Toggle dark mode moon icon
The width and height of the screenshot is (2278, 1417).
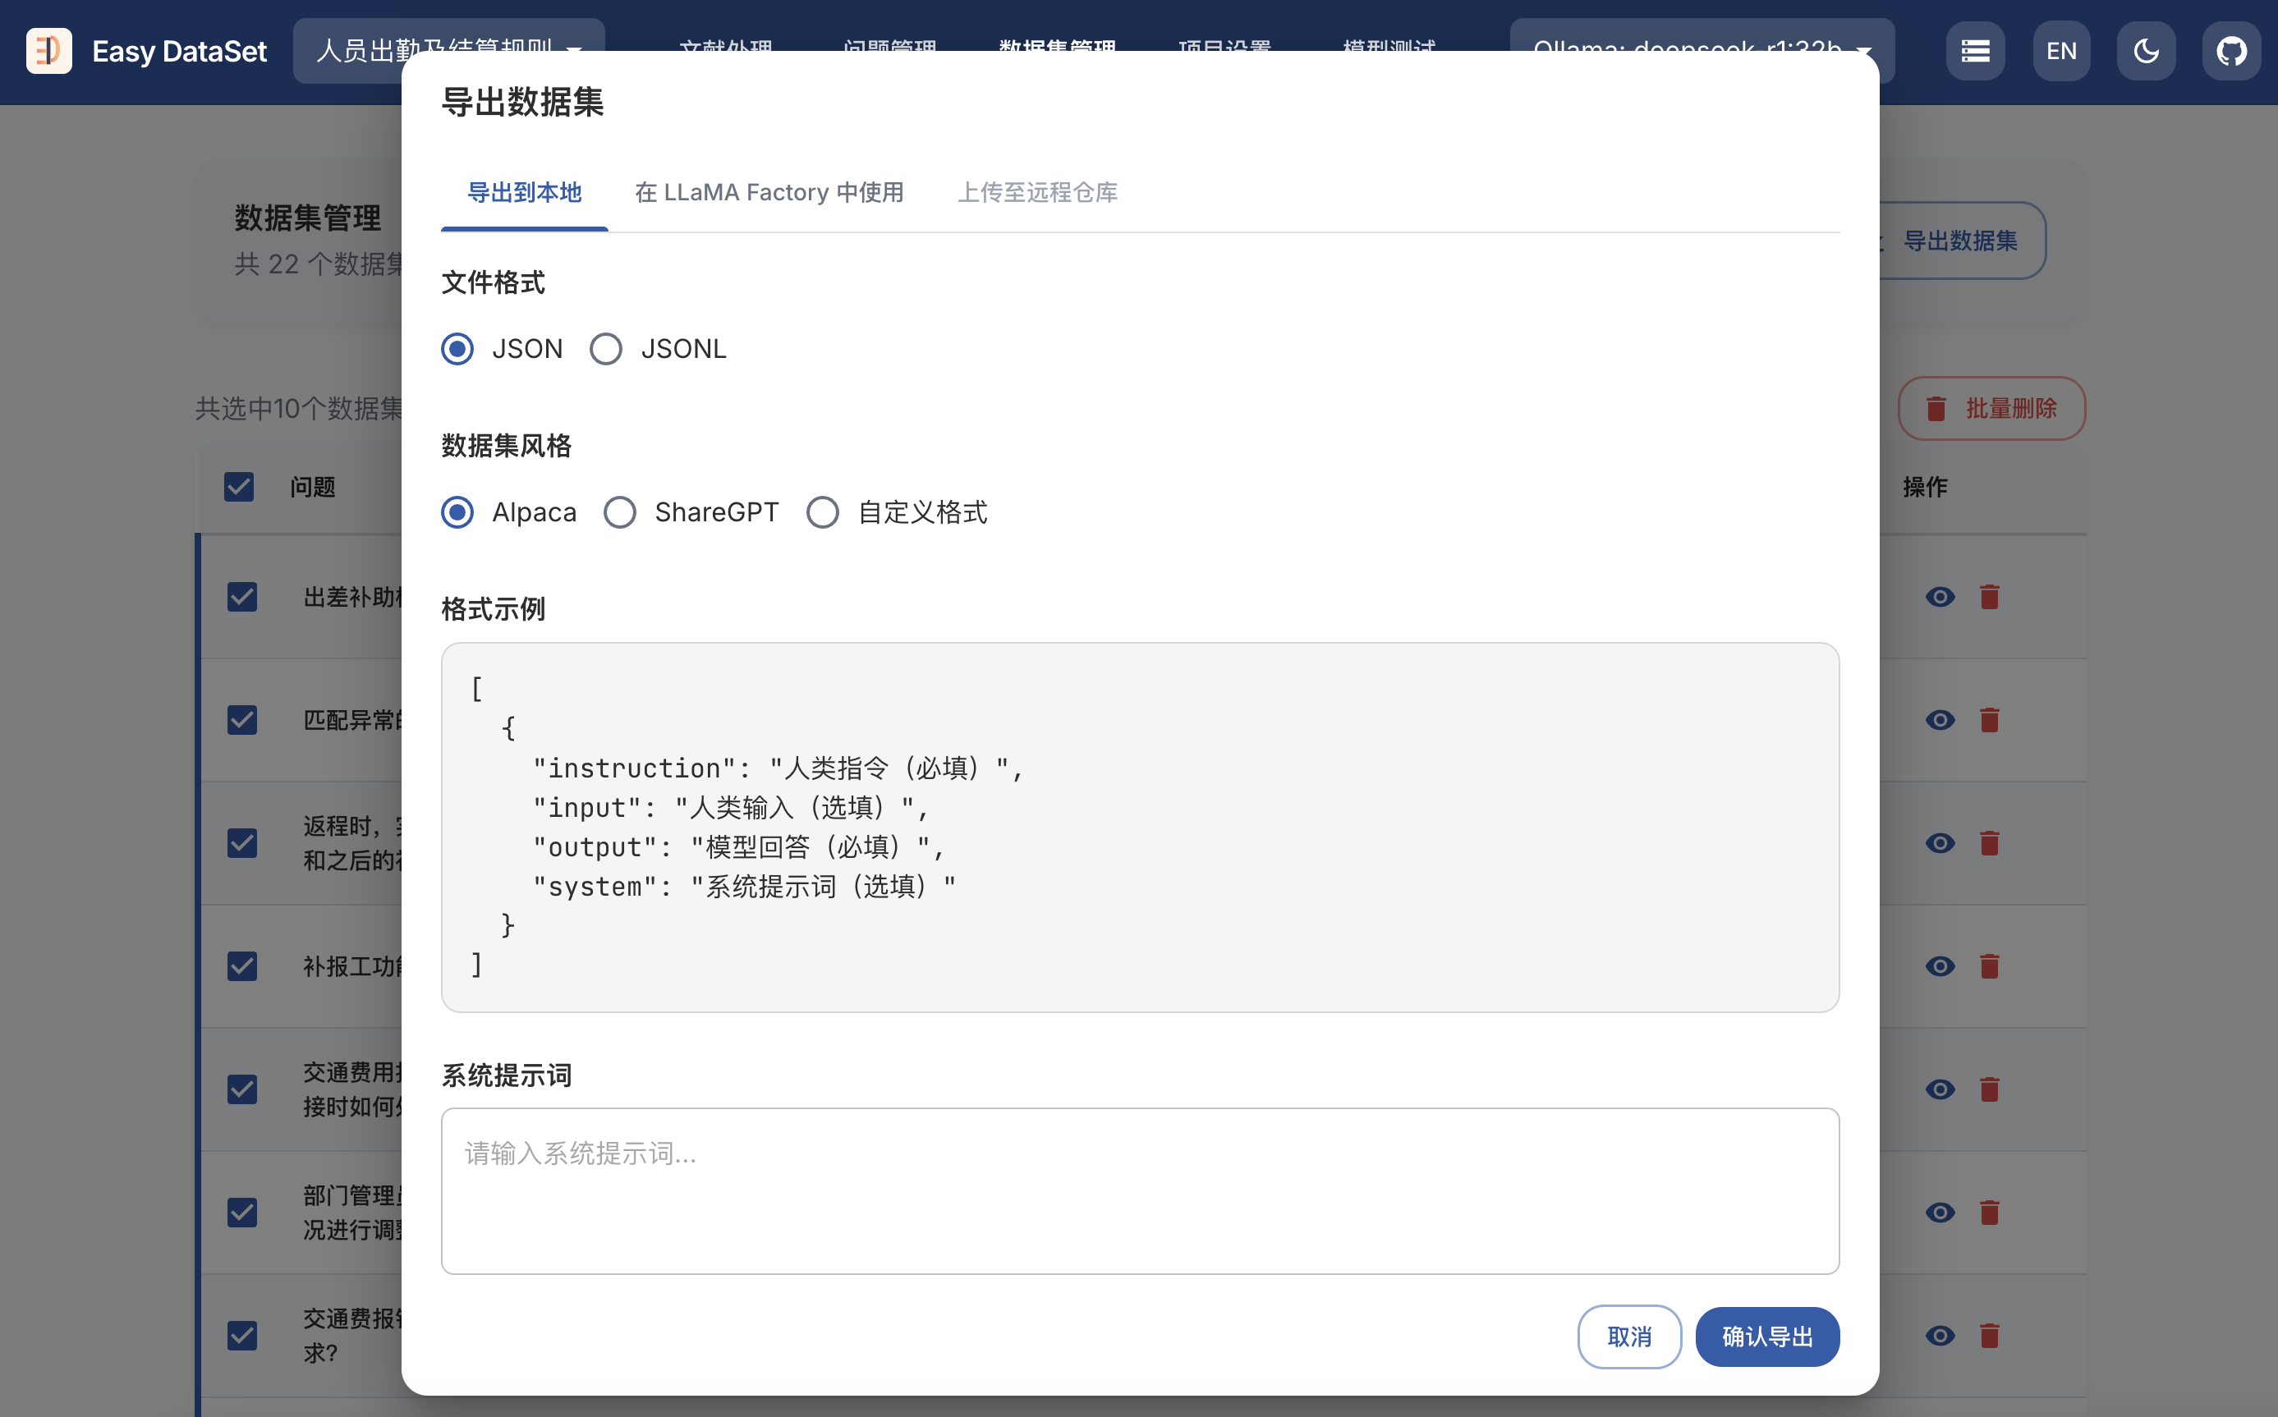pyautogui.click(x=2145, y=51)
